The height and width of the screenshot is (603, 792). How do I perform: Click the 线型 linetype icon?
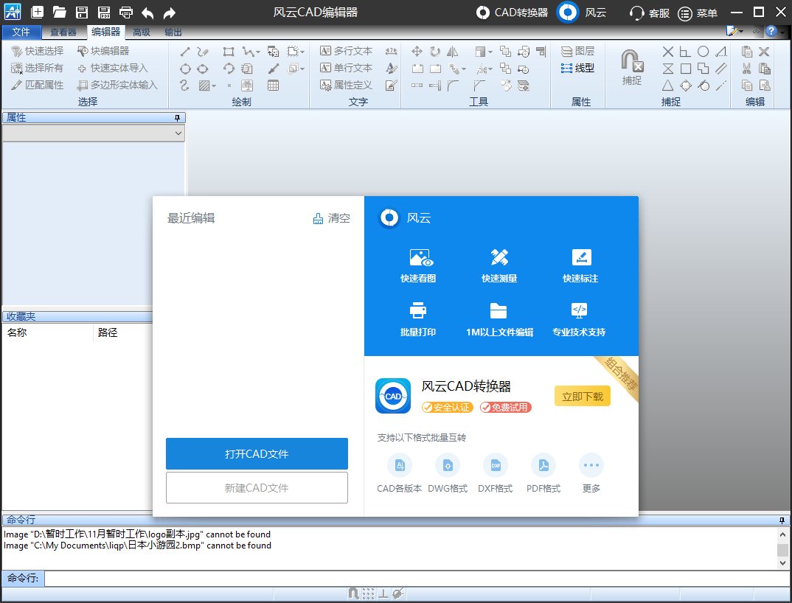(567, 68)
